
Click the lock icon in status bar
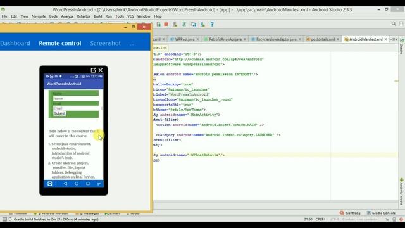[x=387, y=219]
